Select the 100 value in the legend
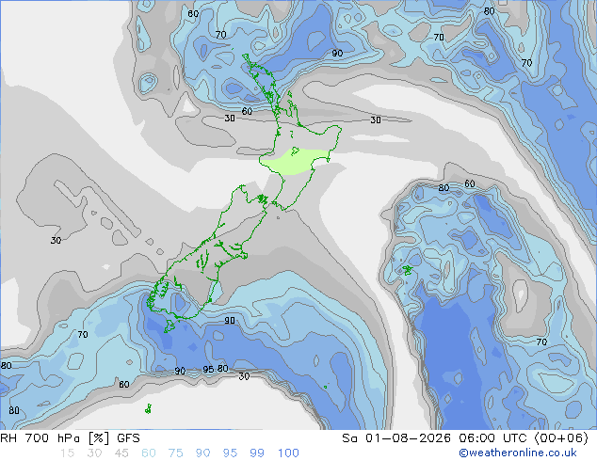The height and width of the screenshot is (461, 597). [x=288, y=453]
